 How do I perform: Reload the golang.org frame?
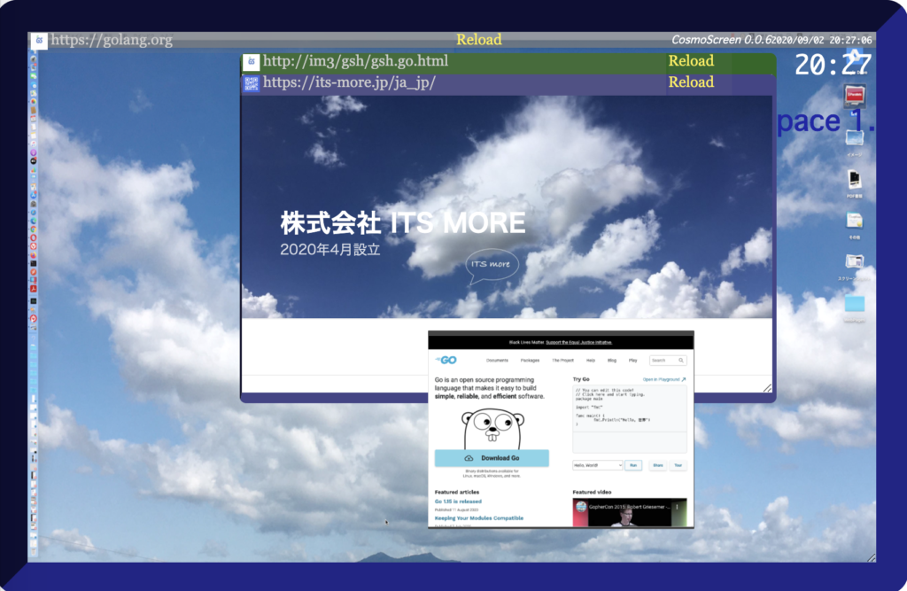click(478, 40)
